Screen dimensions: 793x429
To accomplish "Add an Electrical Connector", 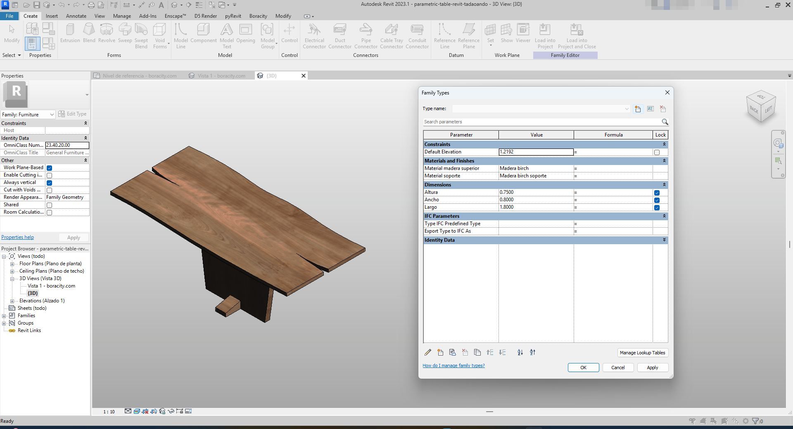I will (314, 36).
